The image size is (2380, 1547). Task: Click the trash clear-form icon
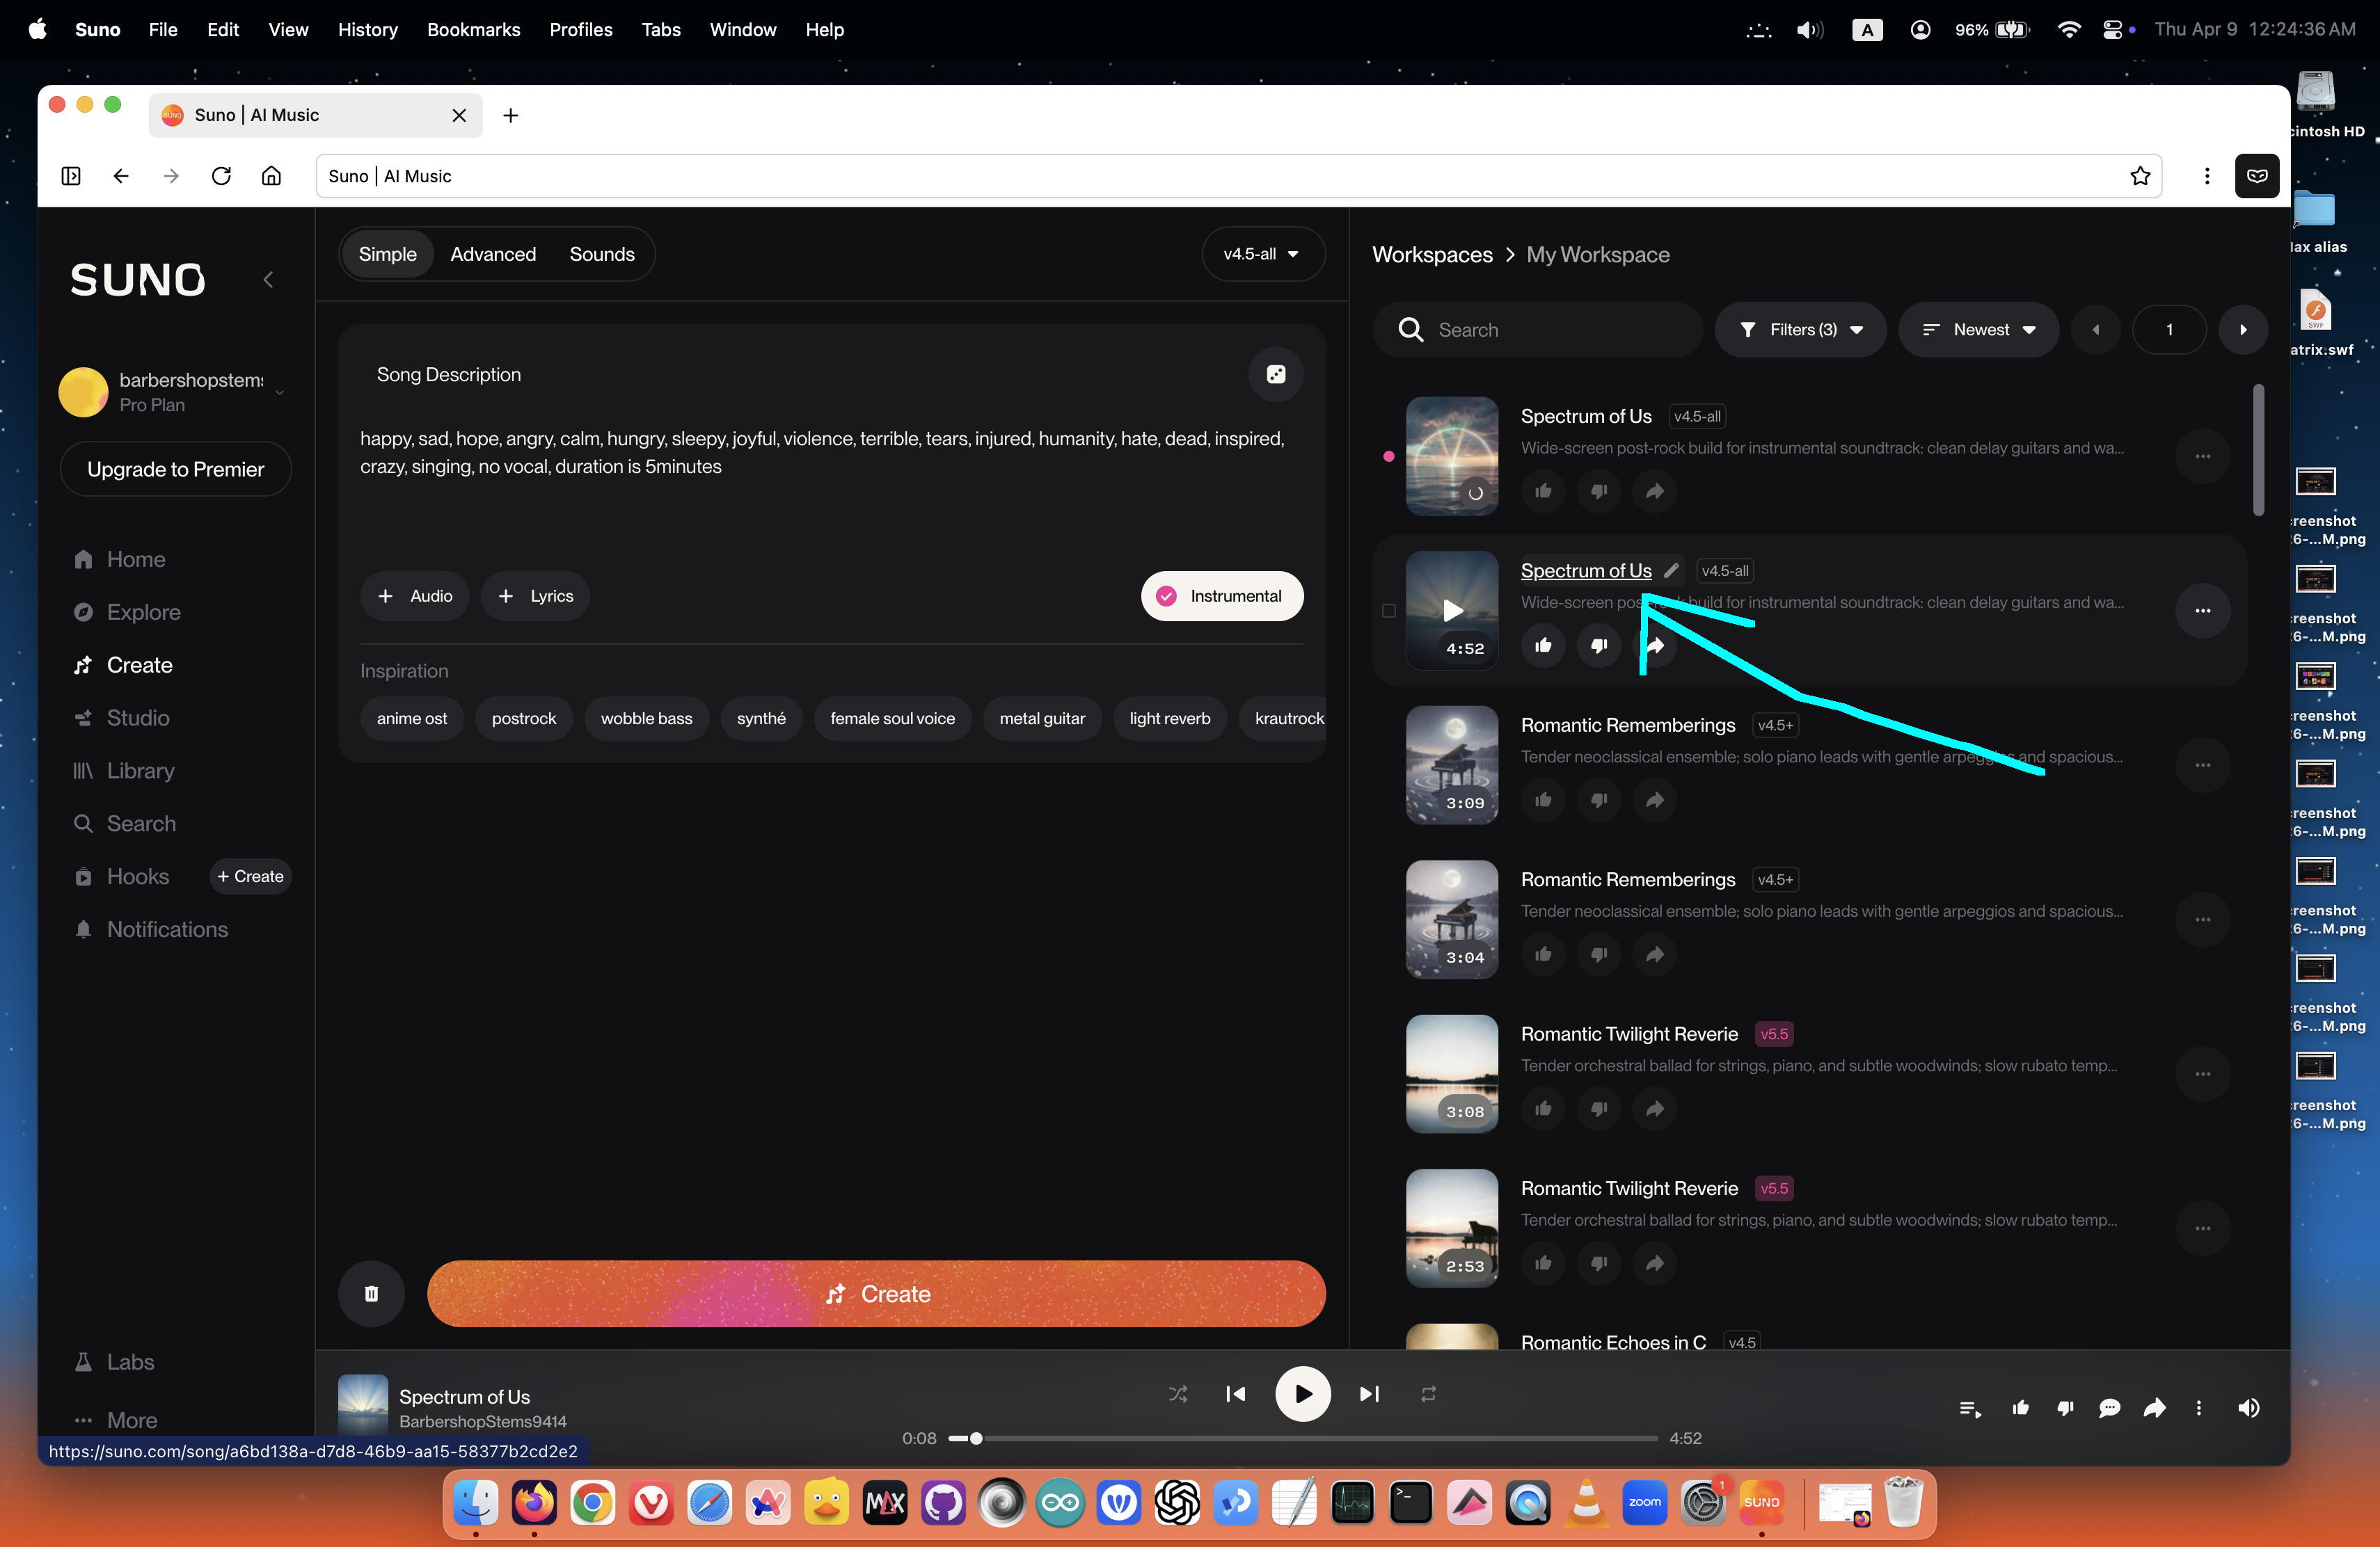[x=371, y=1293]
